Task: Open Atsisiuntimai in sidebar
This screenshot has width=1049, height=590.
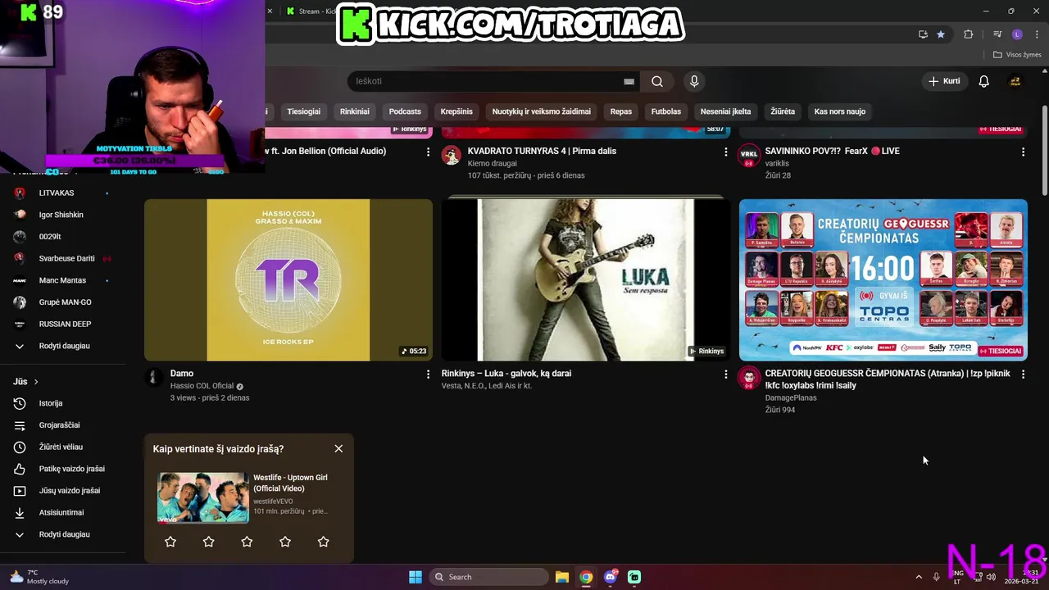Action: (x=62, y=513)
